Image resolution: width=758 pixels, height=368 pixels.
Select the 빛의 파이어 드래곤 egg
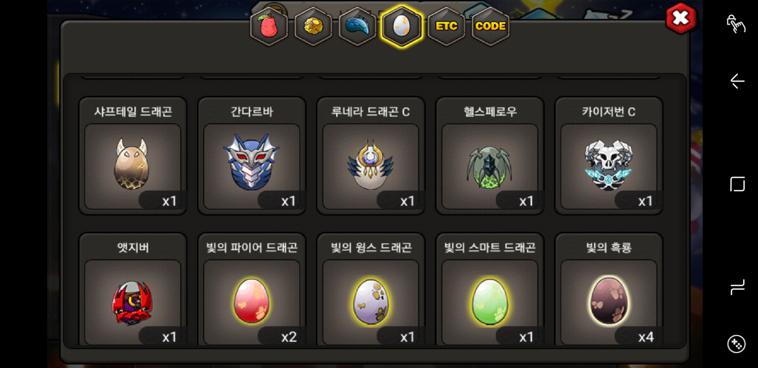tap(252, 290)
